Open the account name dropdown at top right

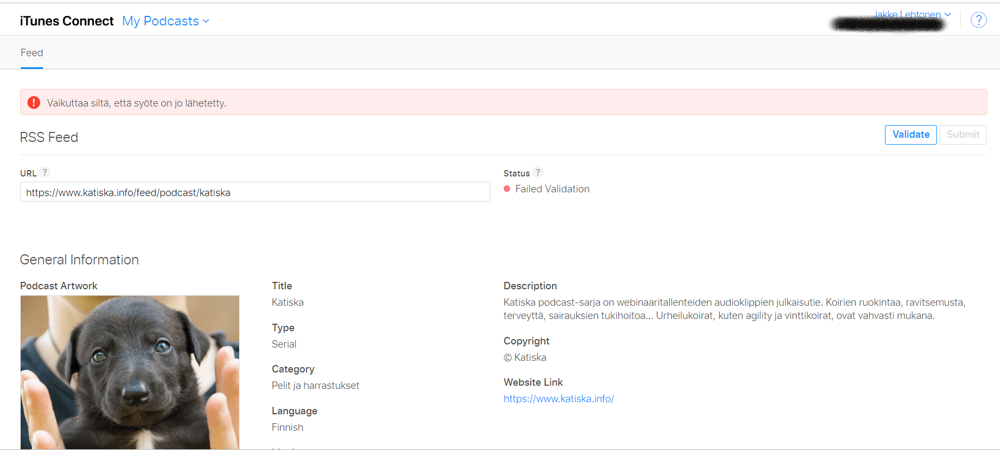click(912, 14)
